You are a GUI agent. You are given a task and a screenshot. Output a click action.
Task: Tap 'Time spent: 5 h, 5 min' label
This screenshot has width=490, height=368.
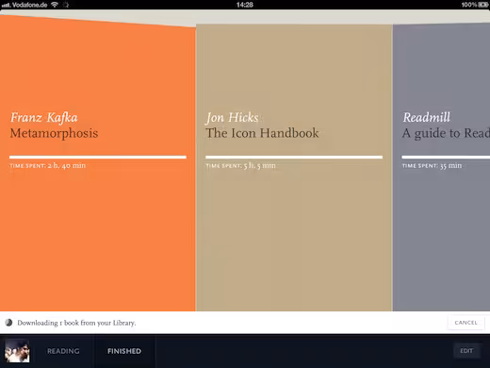tap(240, 165)
